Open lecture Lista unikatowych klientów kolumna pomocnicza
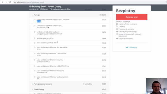 50,61
